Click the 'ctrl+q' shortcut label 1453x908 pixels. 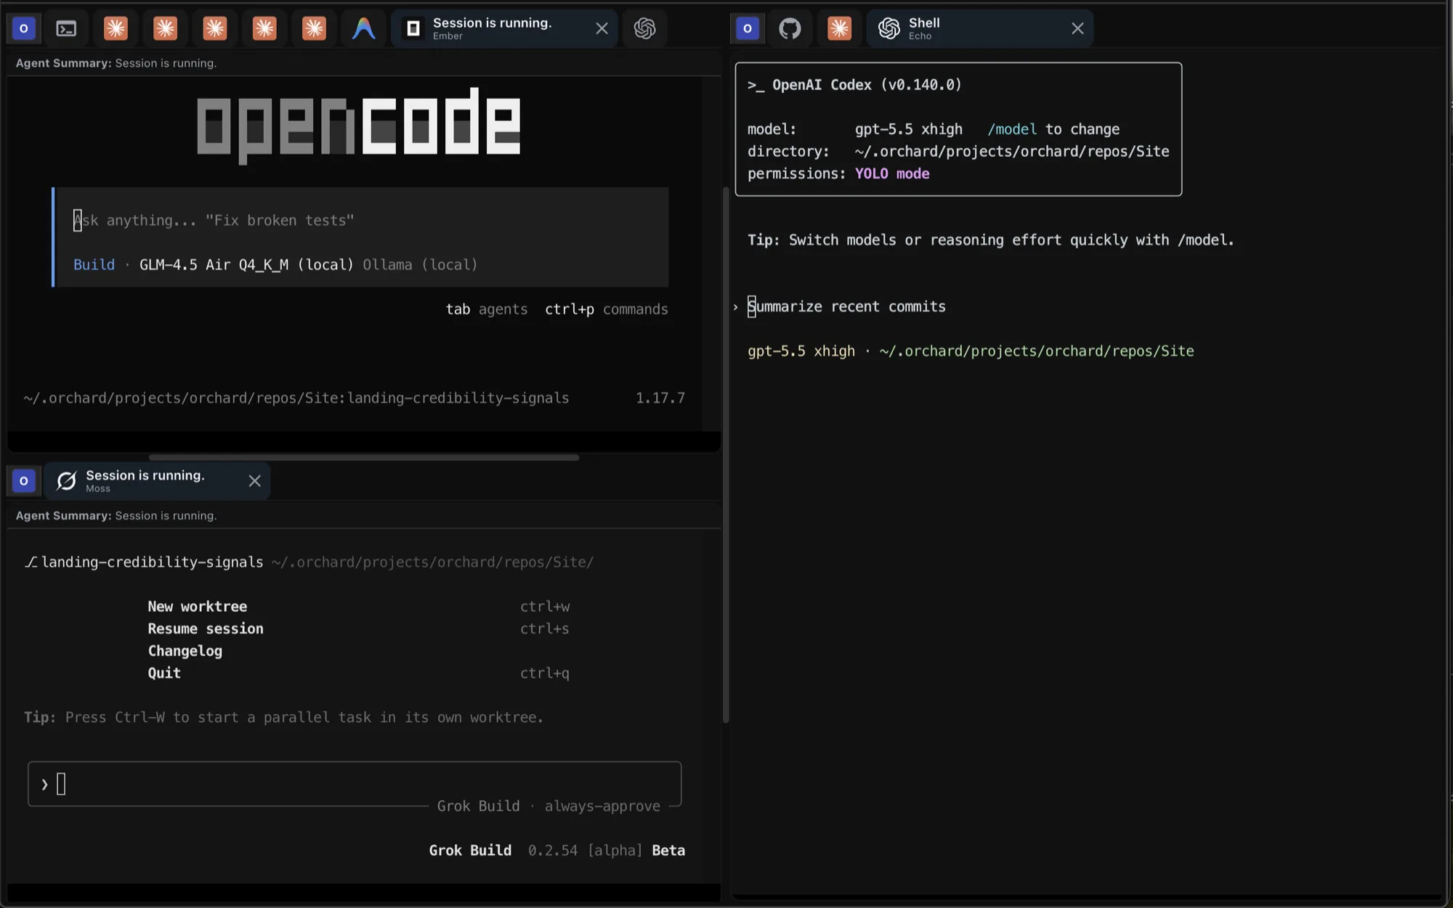coord(544,673)
